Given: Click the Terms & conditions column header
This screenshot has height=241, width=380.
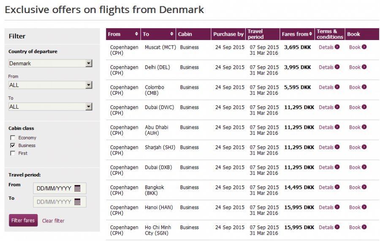Looking at the screenshot, I should (330, 34).
